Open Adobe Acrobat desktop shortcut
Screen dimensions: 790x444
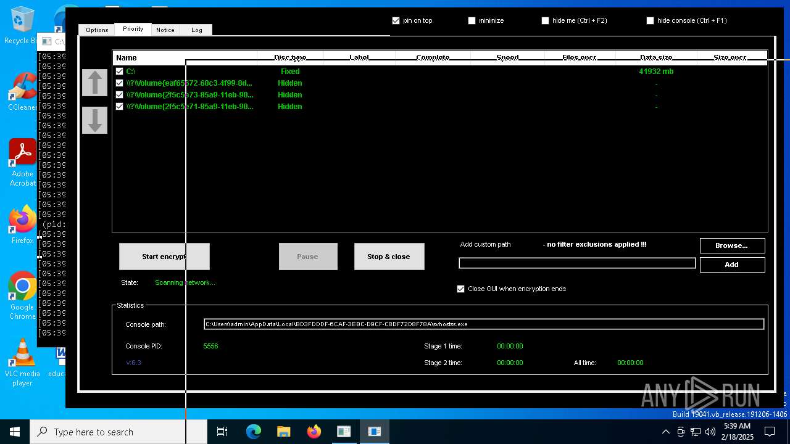22,163
